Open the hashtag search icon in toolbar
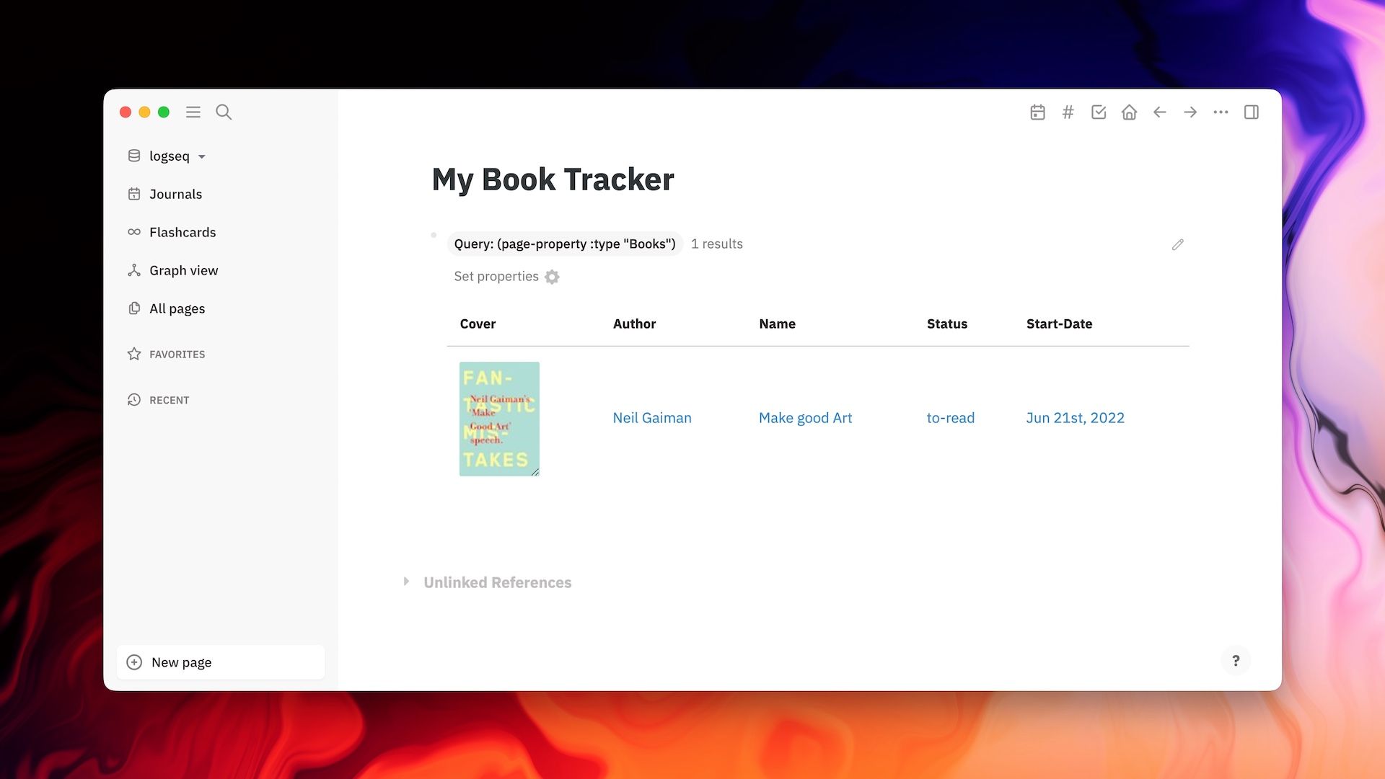The height and width of the screenshot is (779, 1385). 1068,112
